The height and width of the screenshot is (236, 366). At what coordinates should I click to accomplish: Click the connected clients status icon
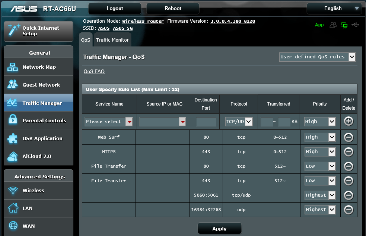[x=333, y=25]
